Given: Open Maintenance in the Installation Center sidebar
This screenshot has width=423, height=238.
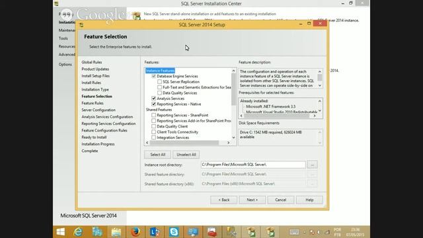Looking at the screenshot, I should point(67,30).
